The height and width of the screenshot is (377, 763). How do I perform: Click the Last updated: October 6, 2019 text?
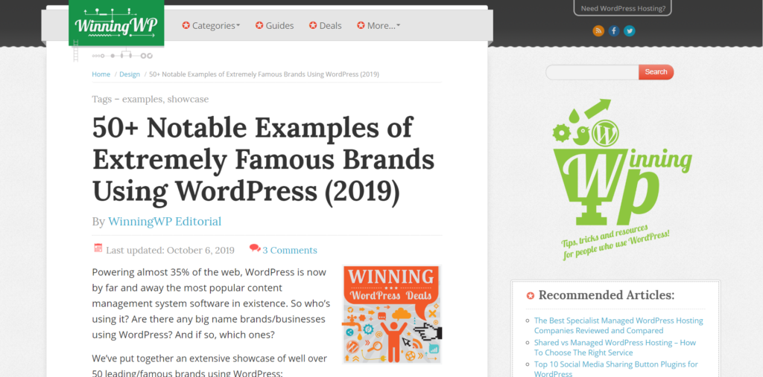pyautogui.click(x=171, y=250)
